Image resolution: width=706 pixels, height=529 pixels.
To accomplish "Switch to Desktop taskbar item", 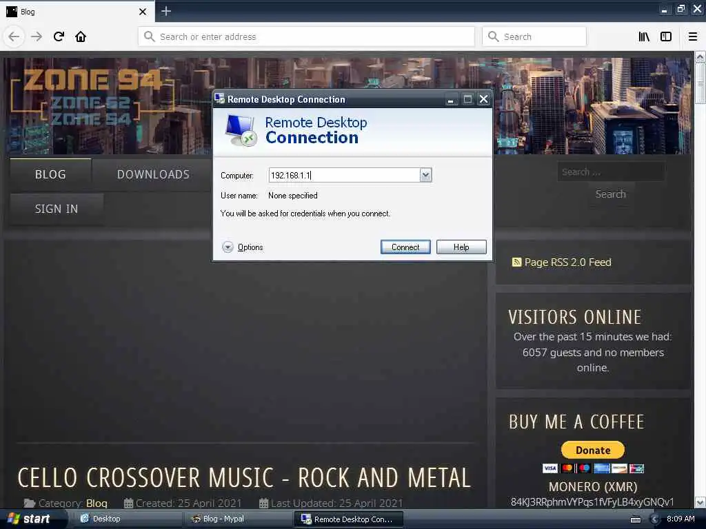I will [x=128, y=519].
